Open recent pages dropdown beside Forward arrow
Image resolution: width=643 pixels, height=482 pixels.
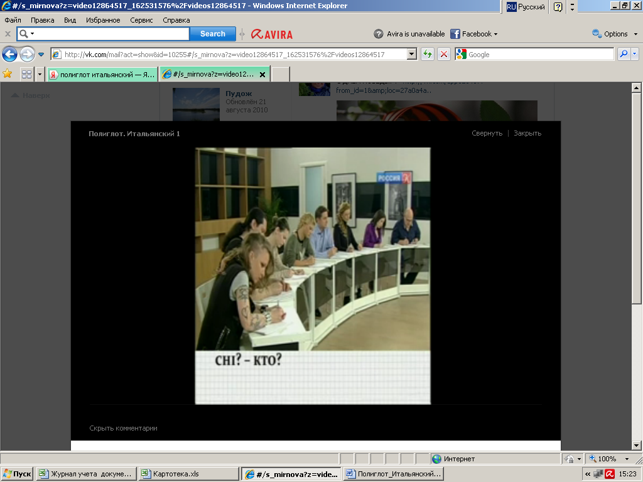click(x=41, y=54)
